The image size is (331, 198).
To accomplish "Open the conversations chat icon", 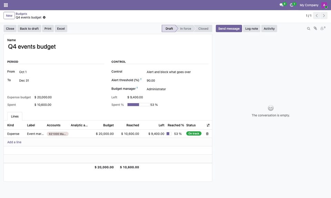I will pos(281,5).
